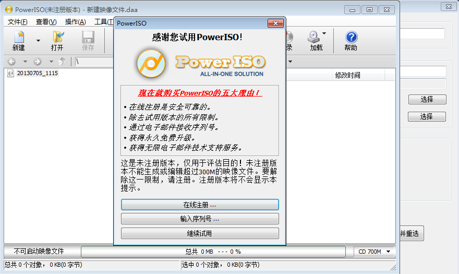Expand the dropdown arrow beside 新建
Screen dimensions: 459x274
[38, 41]
